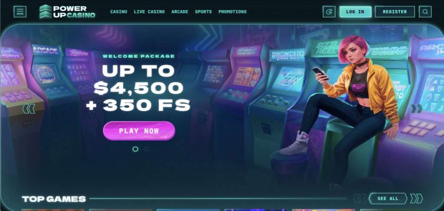Open the Live Casino section
Image resolution: width=444 pixels, height=211 pixels.
pos(149,12)
